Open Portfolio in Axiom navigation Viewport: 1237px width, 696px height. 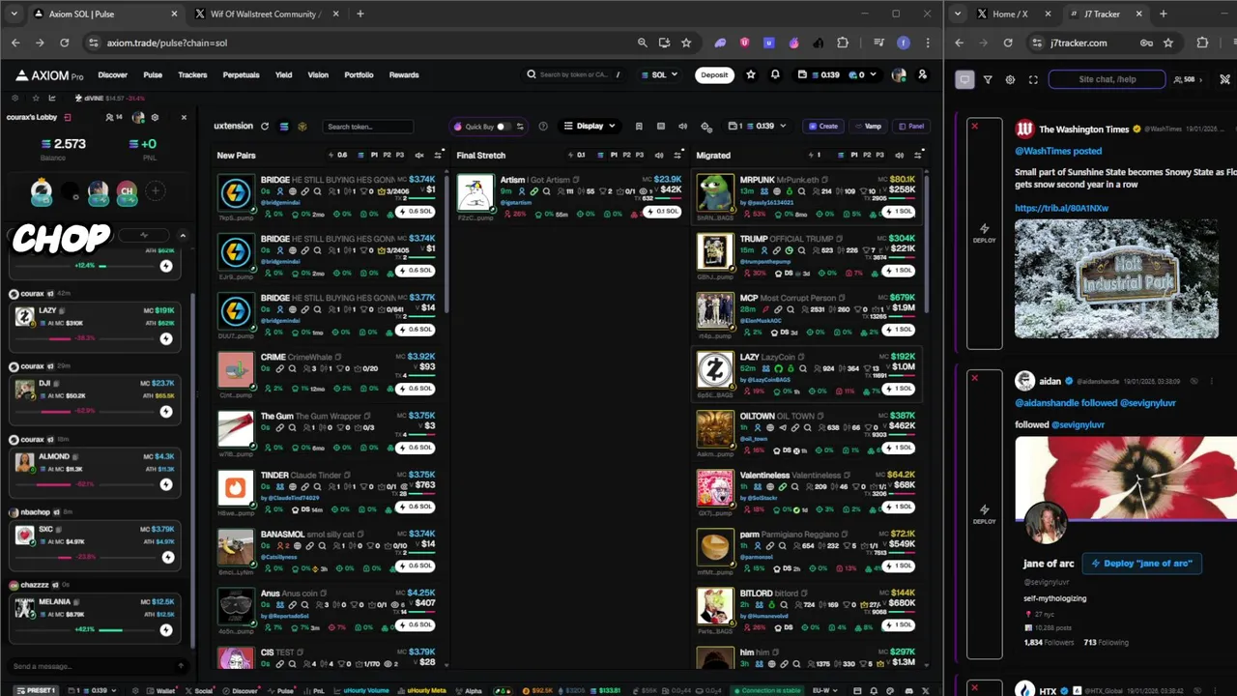[359, 74]
